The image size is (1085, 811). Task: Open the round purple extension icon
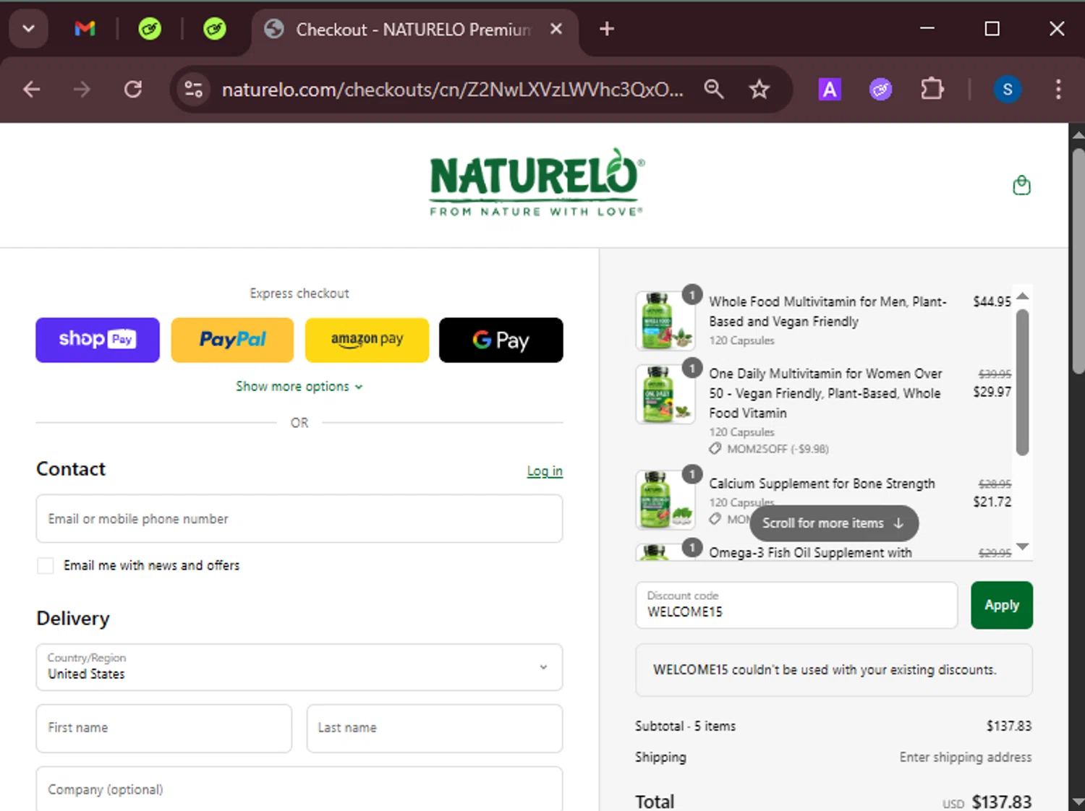point(880,90)
